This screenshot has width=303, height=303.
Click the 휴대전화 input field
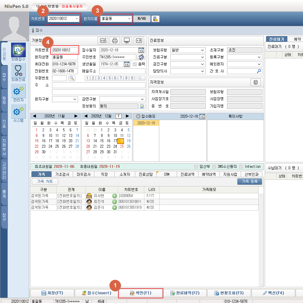(65, 64)
